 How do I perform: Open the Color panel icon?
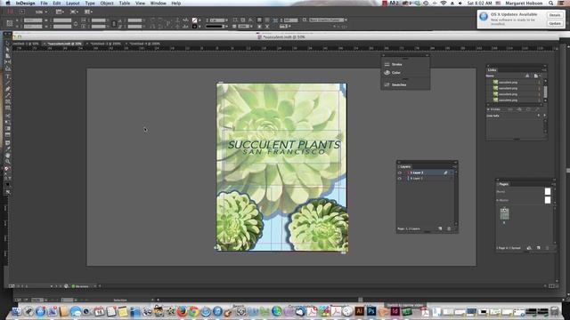387,73
